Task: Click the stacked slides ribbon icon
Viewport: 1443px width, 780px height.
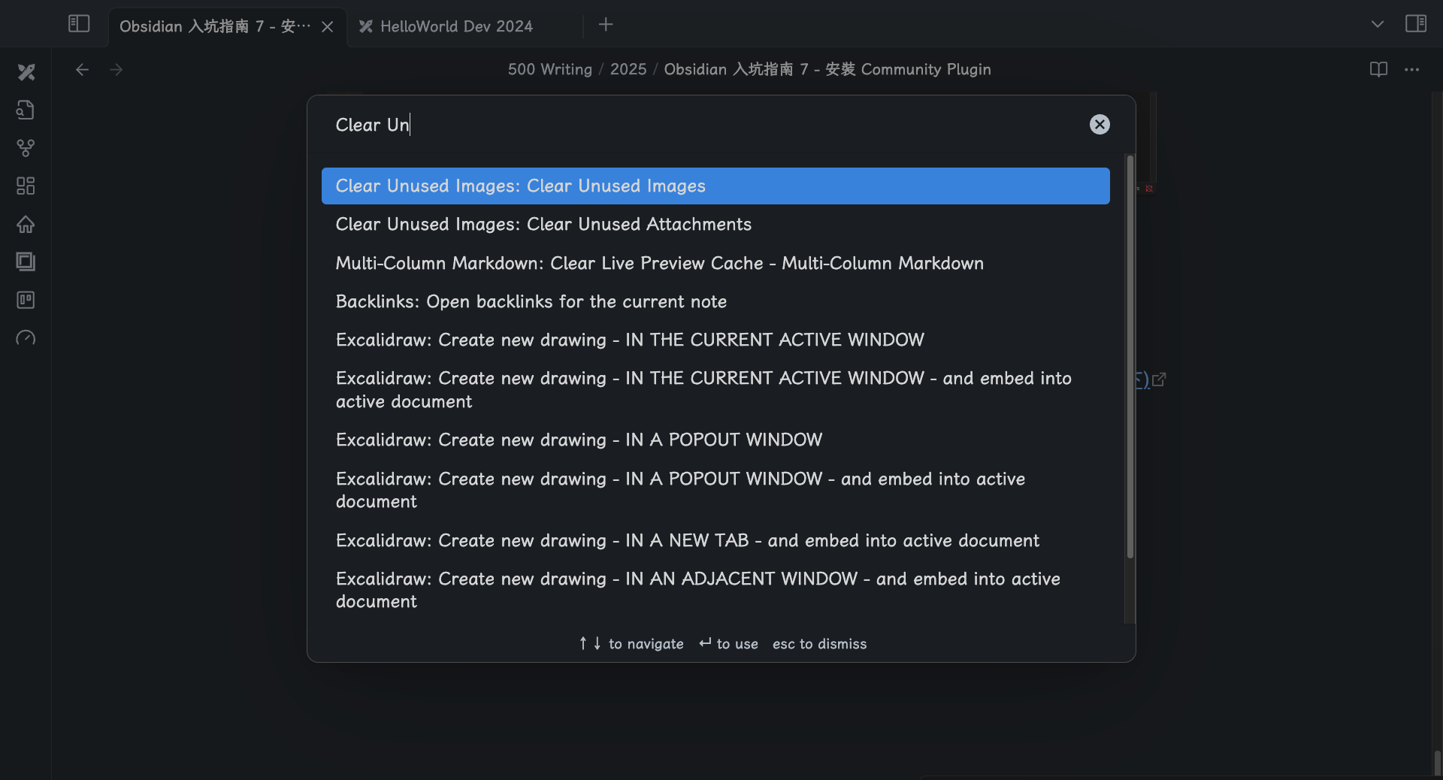Action: pos(26,262)
